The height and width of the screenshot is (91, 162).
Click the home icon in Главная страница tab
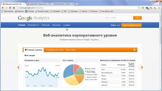(26, 50)
